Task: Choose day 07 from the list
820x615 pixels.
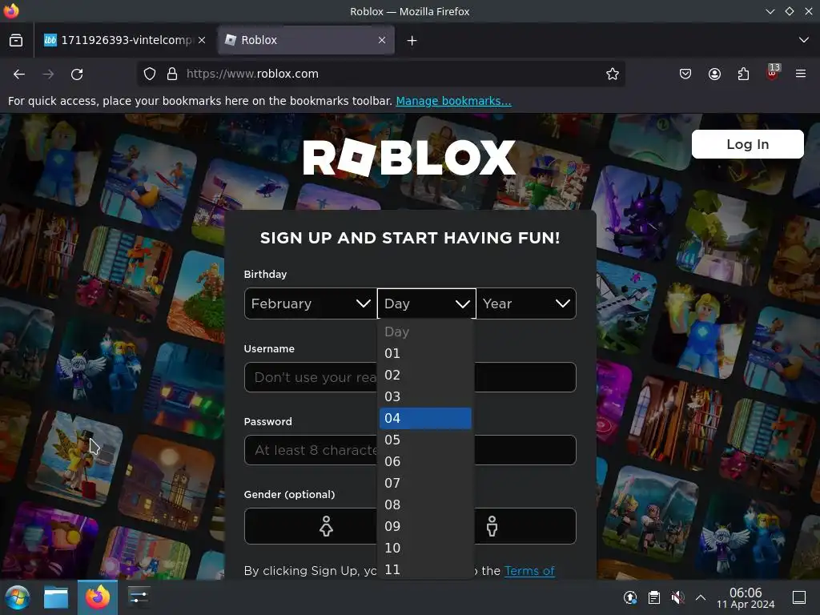Action: (425, 483)
